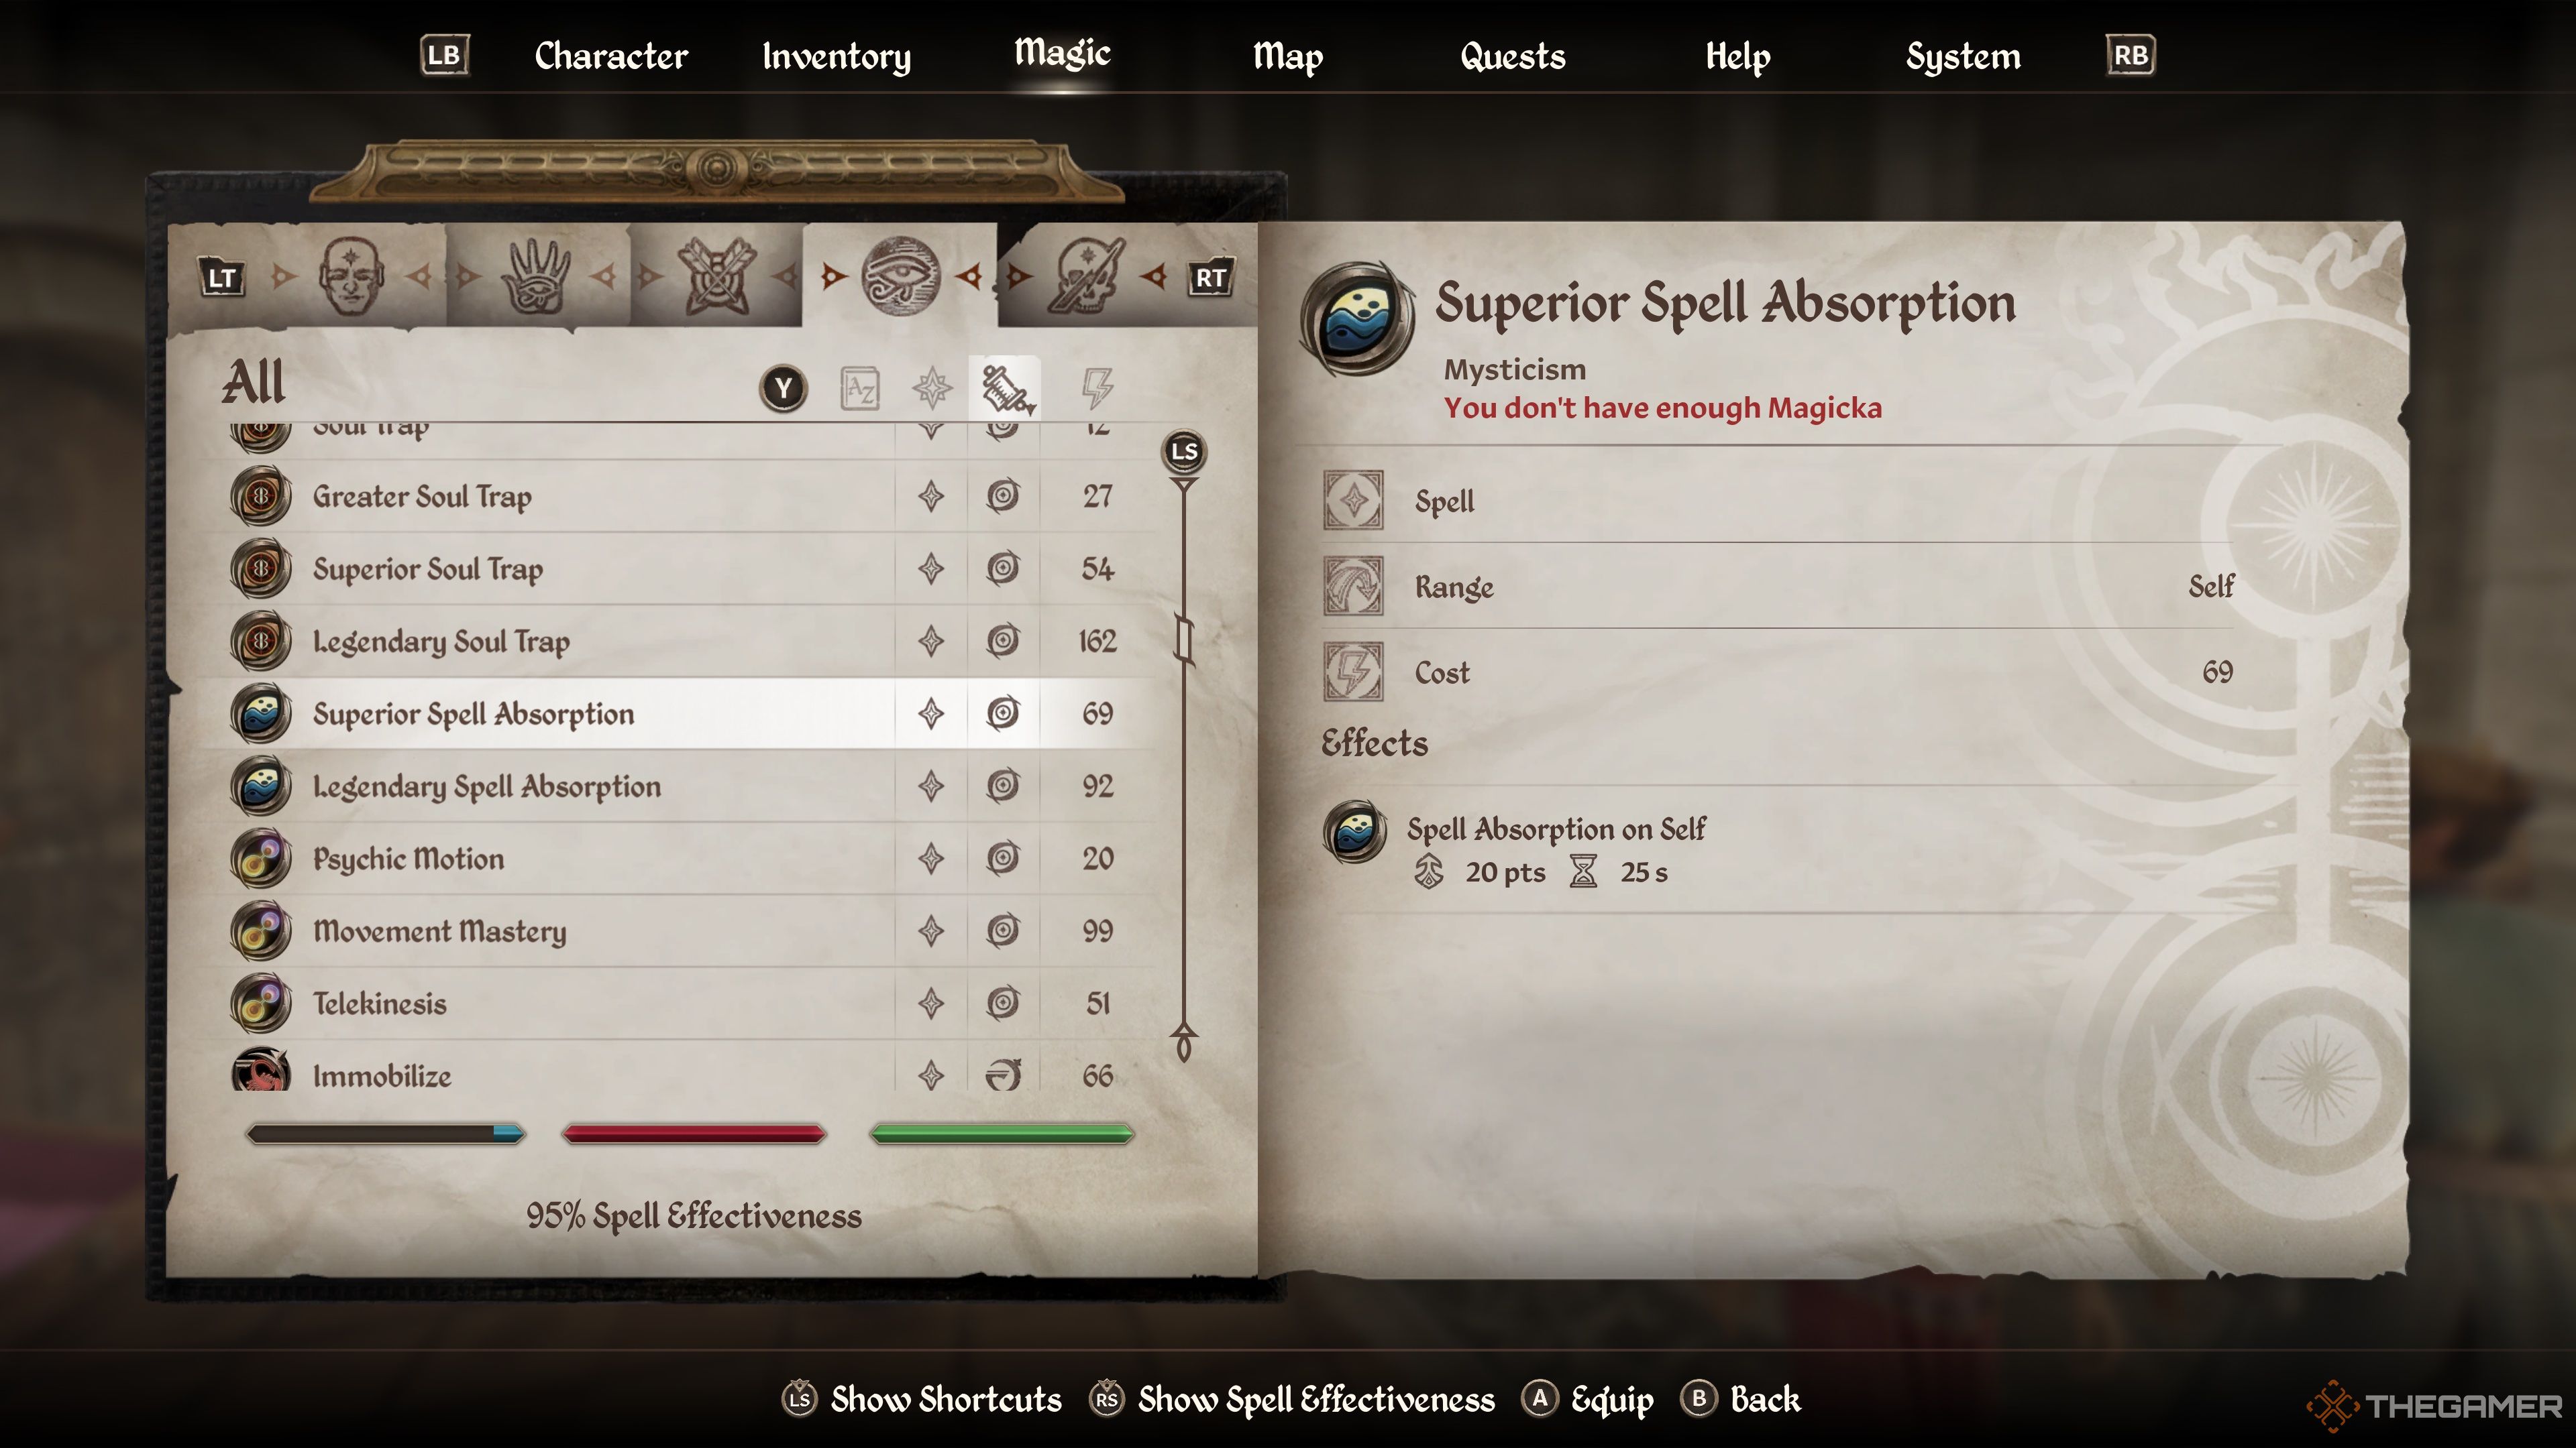Sort spells by magicka cost lightning icon
The image size is (2576, 1448).
click(x=1097, y=387)
